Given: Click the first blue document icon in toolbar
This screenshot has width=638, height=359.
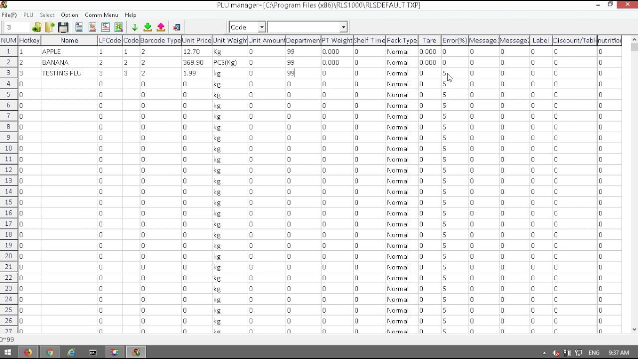Looking at the screenshot, I should click(x=79, y=27).
